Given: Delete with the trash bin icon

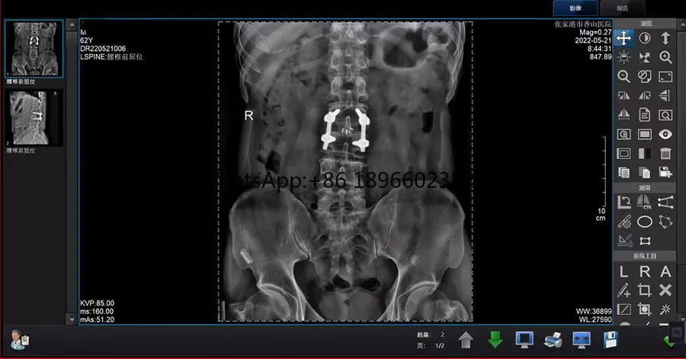Looking at the screenshot, I should pyautogui.click(x=665, y=154).
